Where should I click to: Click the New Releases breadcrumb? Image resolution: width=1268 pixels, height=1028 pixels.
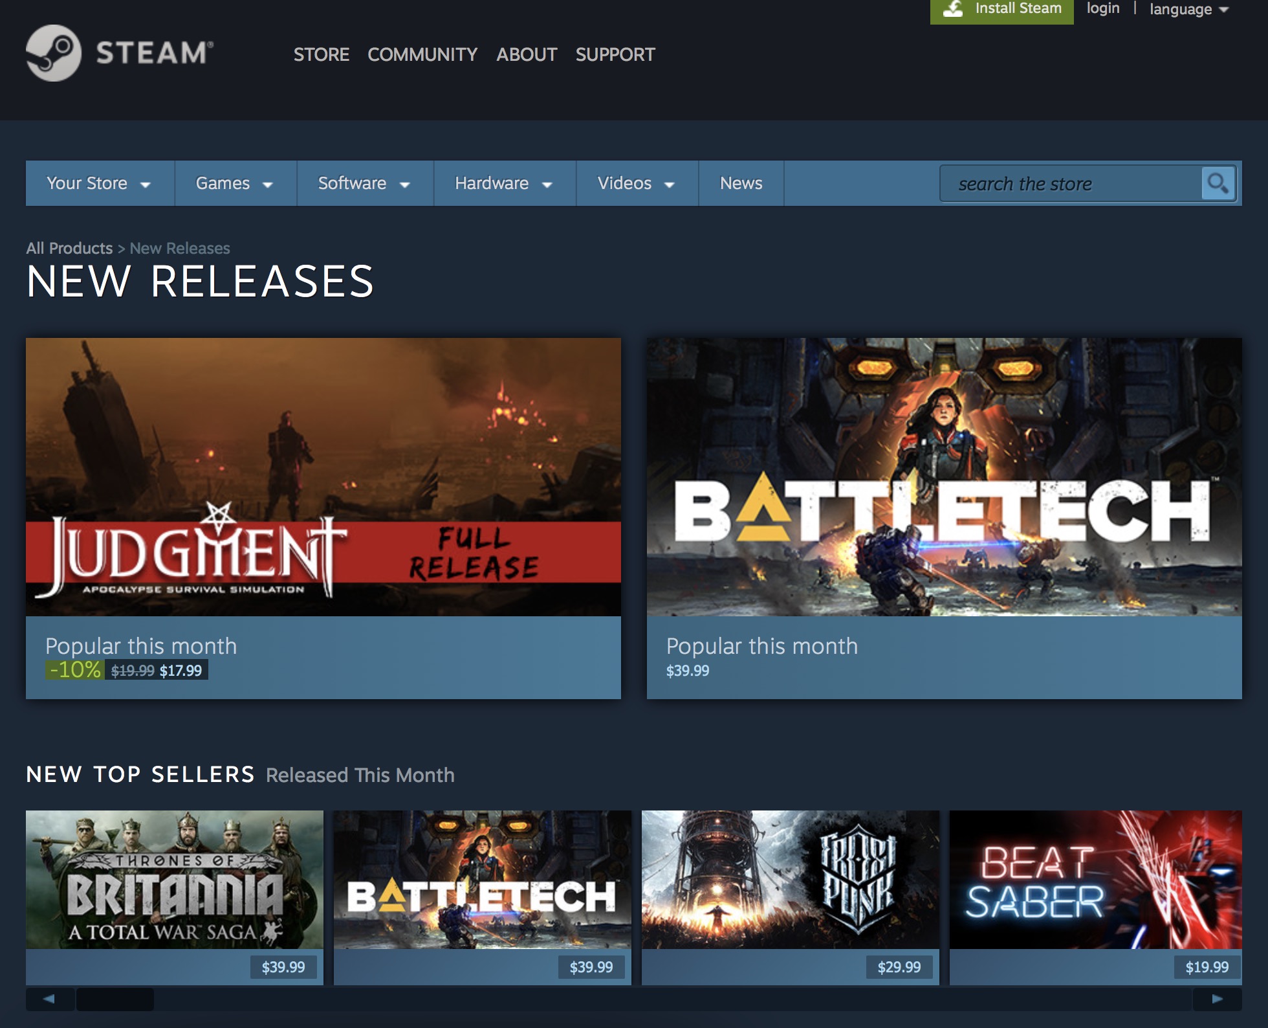click(180, 249)
